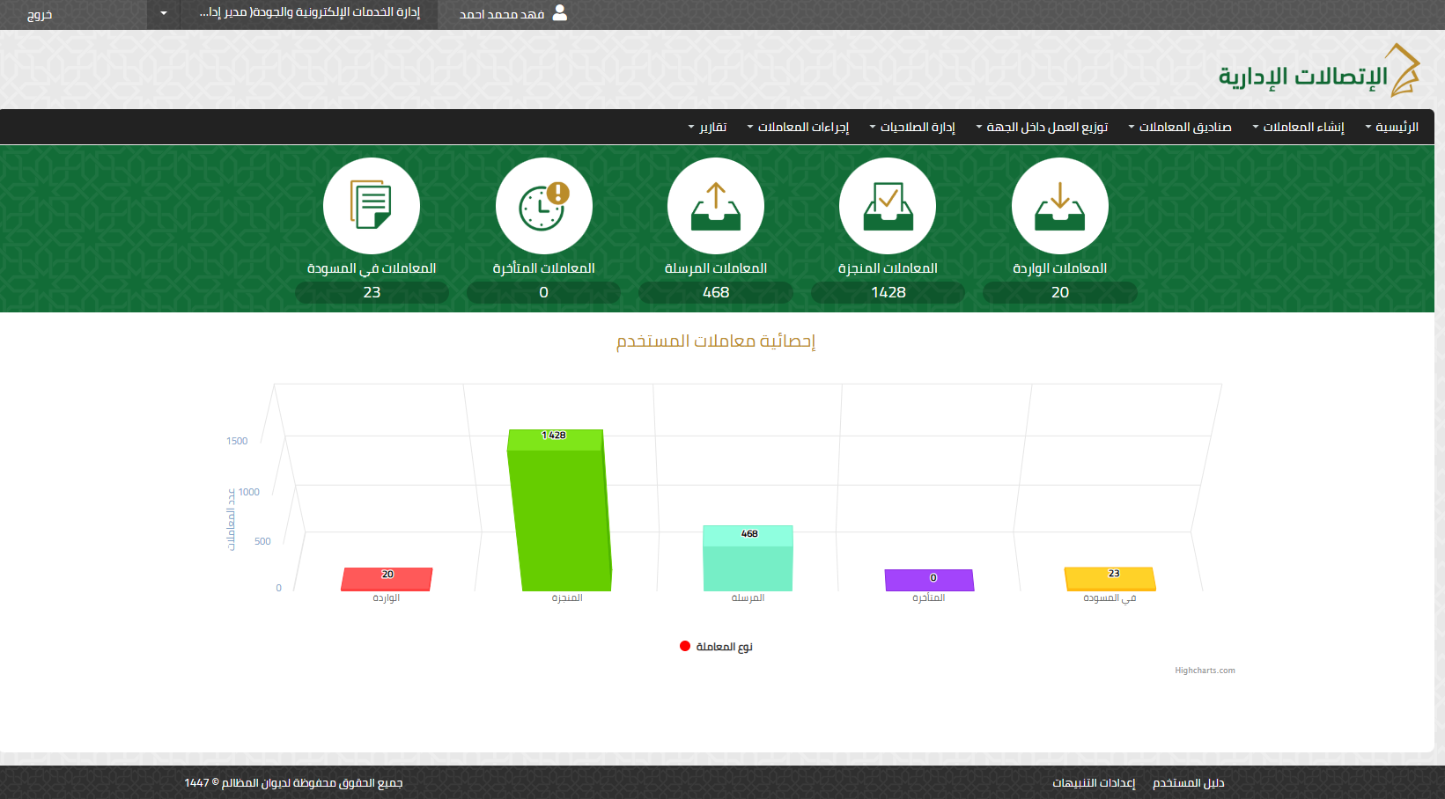This screenshot has width=1445, height=799.
Task: Click the sent transactions outbox icon
Action: pos(715,206)
